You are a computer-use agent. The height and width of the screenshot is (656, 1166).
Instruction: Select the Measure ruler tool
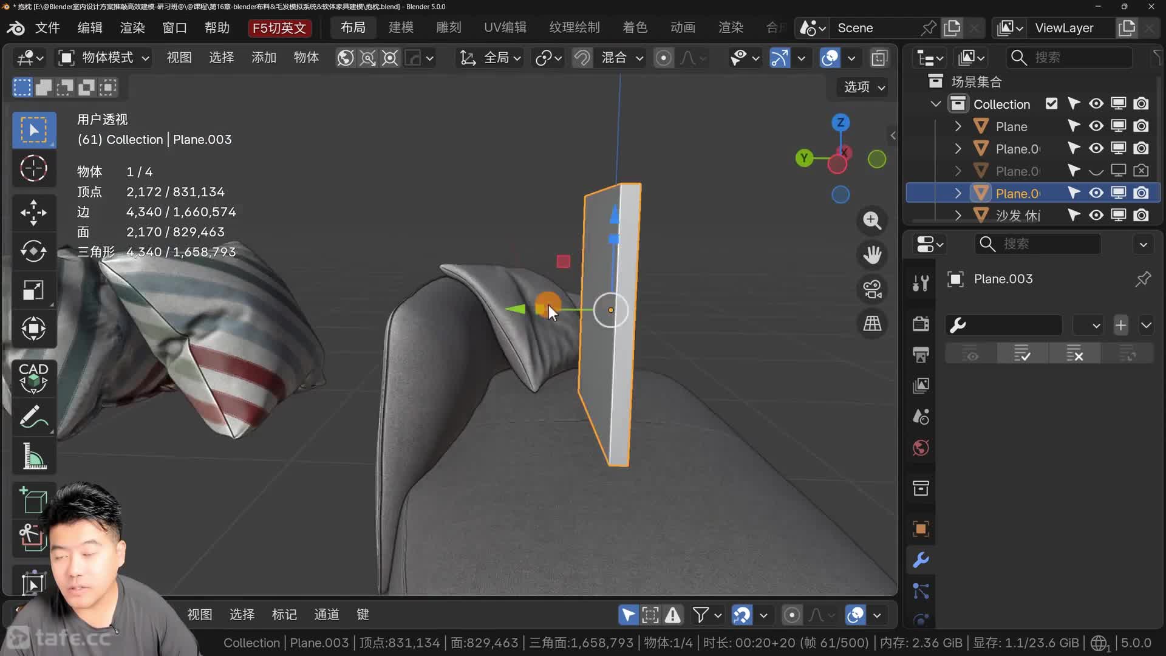[33, 456]
